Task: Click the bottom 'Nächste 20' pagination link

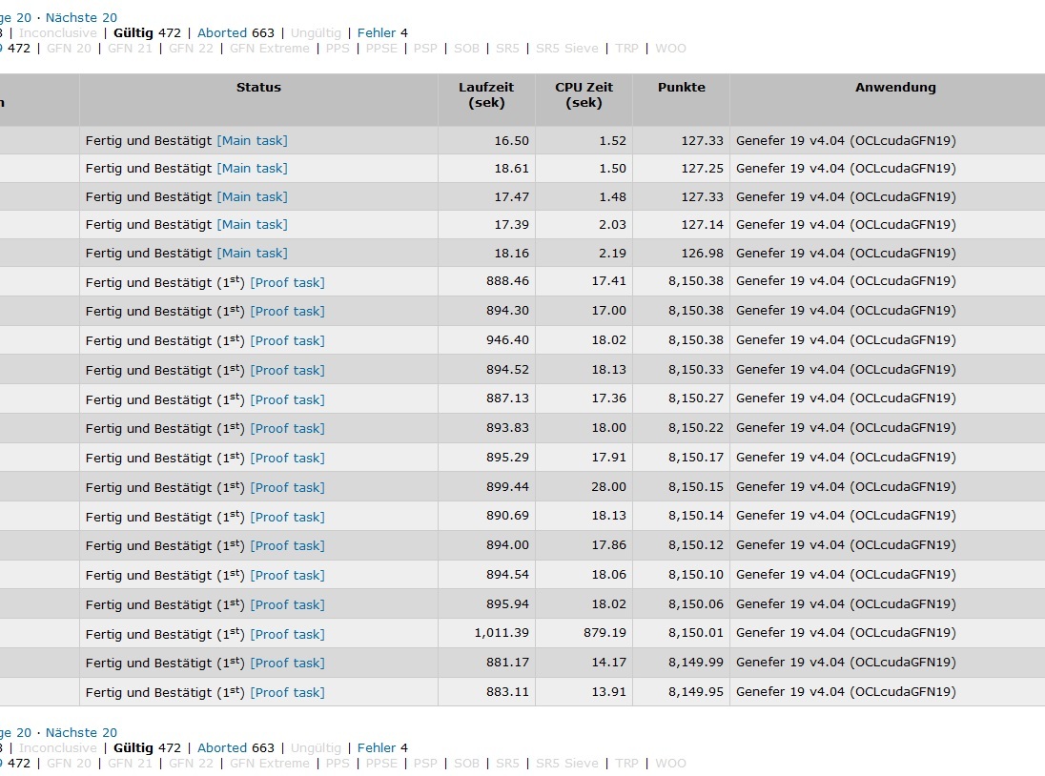Action: click(x=81, y=732)
